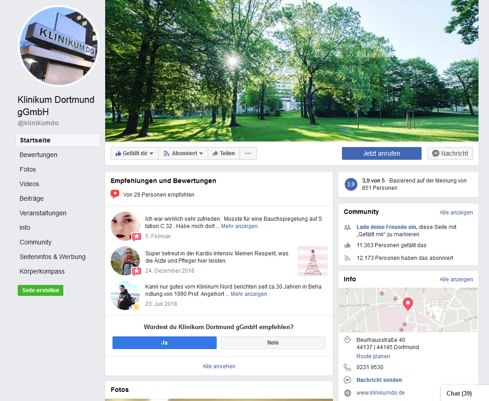The image size is (489, 401).
Task: Click the messenger icon beside Nachricht senden
Action: [x=347, y=380]
